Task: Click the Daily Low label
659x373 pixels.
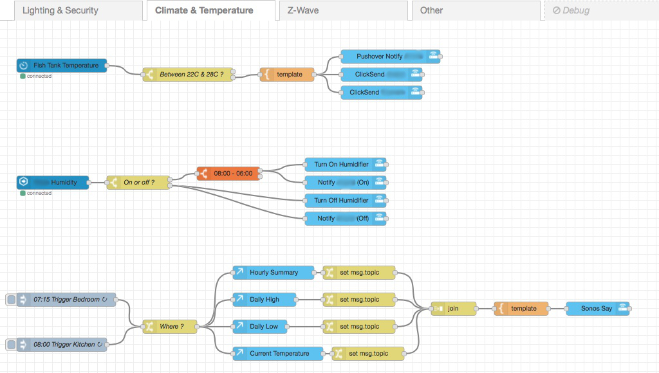Action: pyautogui.click(x=264, y=327)
